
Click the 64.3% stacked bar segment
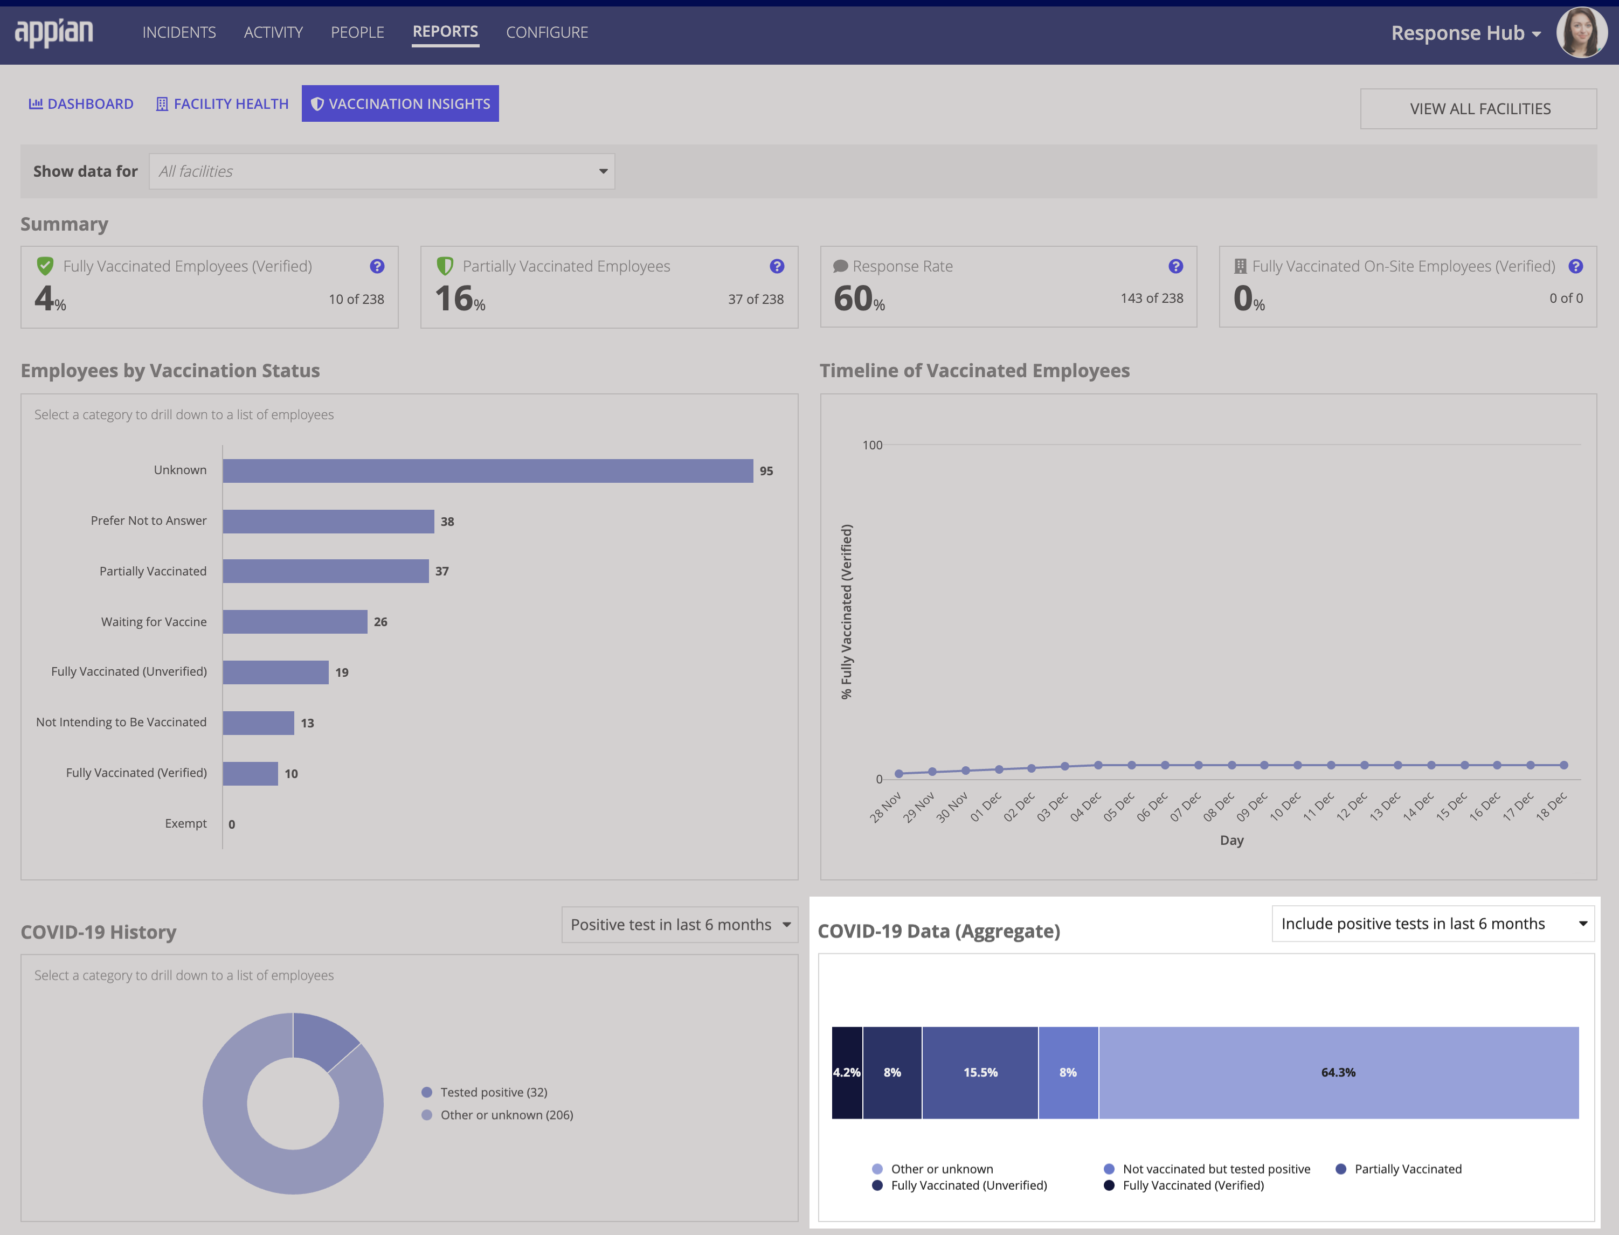point(1339,1072)
